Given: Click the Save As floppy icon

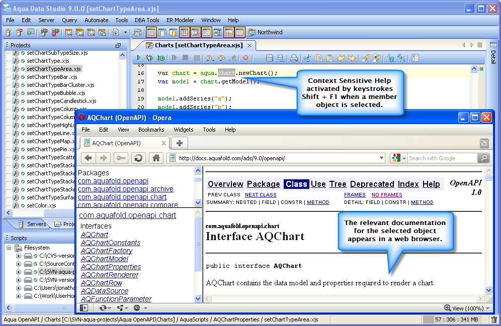Looking at the screenshot, I should click(280, 58).
